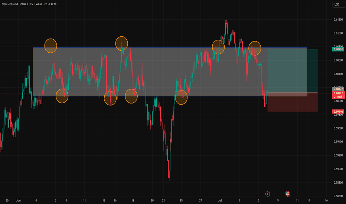The height and width of the screenshot is (204, 346).
Task: Click the 23 date label on time axis
Action: click(x=163, y=200)
